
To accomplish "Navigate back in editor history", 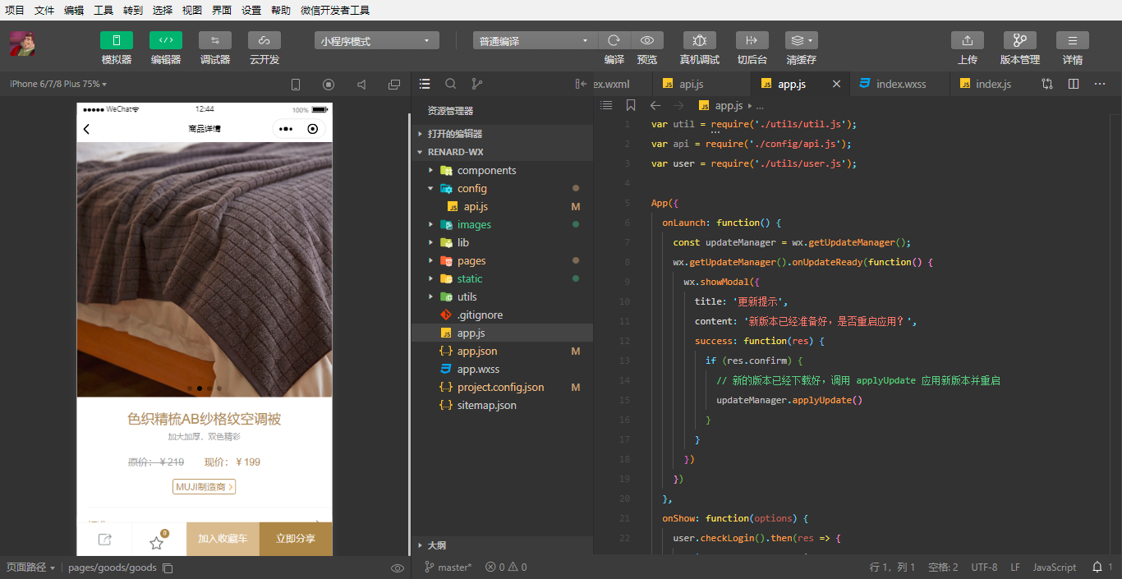I will point(655,105).
